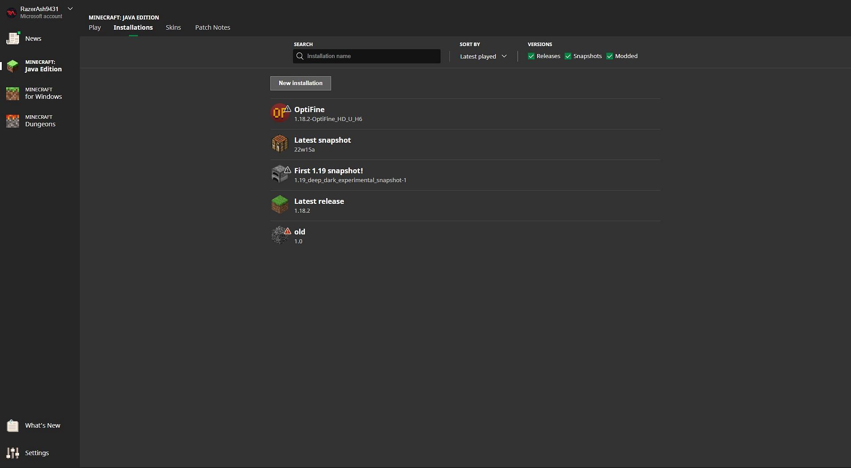Click version text 1.18.2 under Latest release
The height and width of the screenshot is (468, 851).
pyautogui.click(x=302, y=211)
